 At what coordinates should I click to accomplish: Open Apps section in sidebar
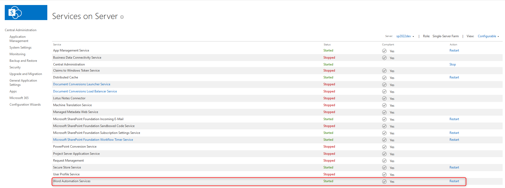[13, 91]
